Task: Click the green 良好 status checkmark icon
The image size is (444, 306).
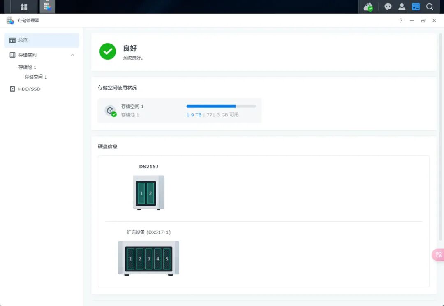Action: (x=108, y=51)
